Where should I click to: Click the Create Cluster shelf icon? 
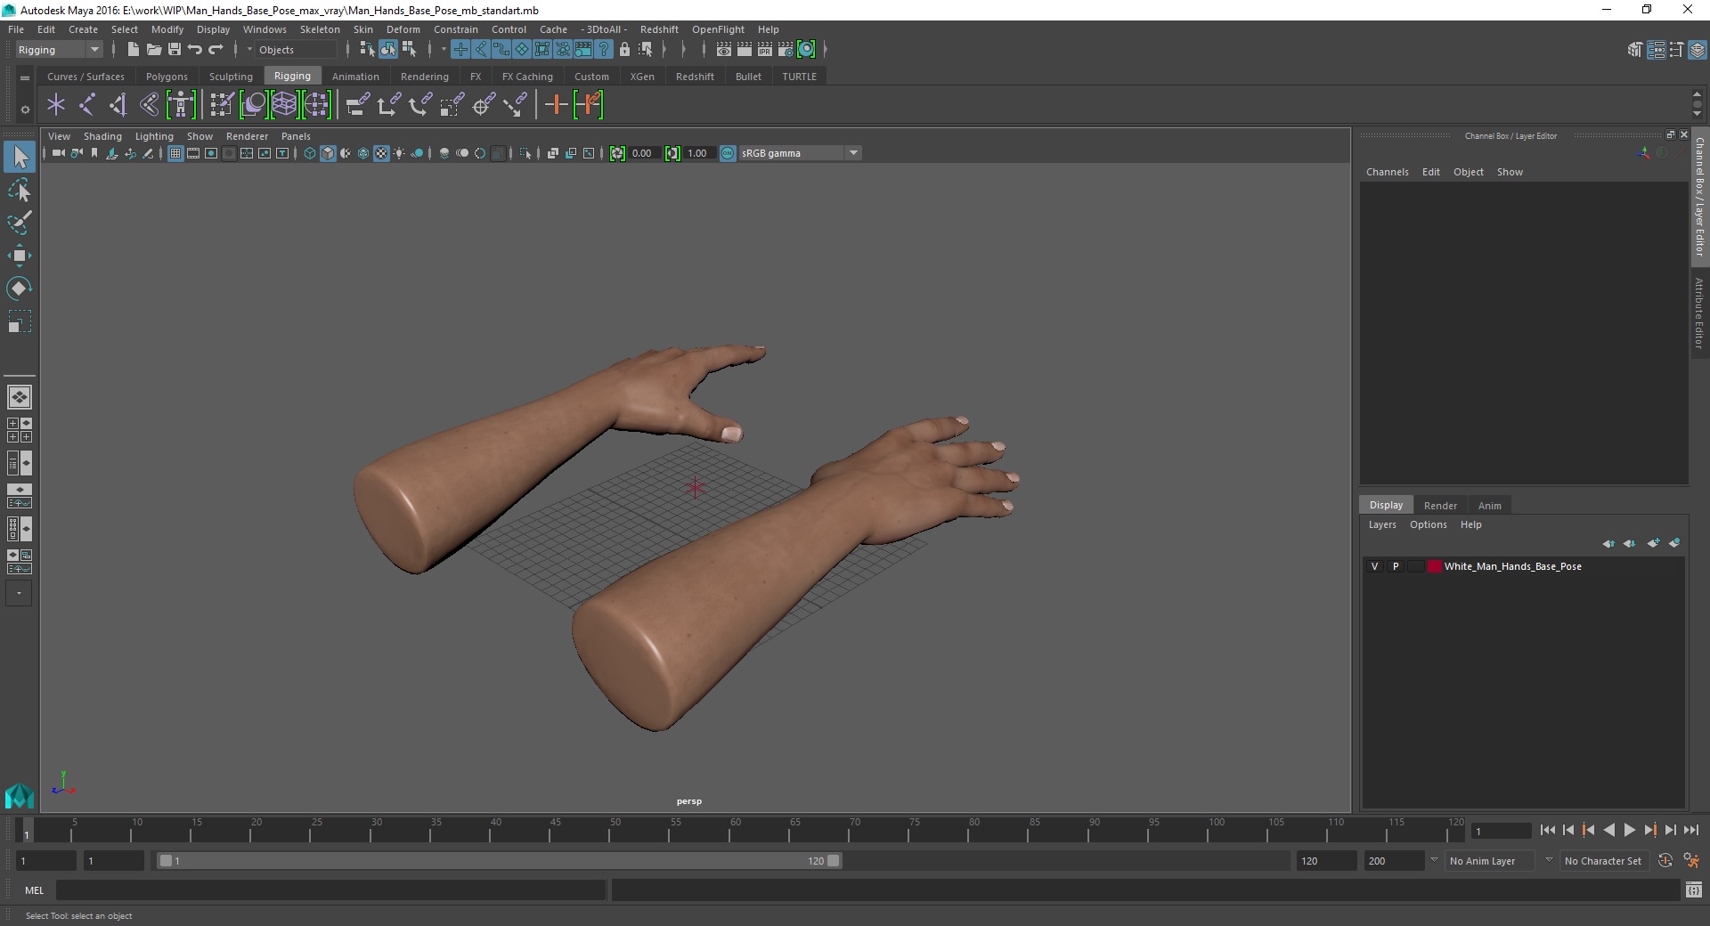pos(316,105)
